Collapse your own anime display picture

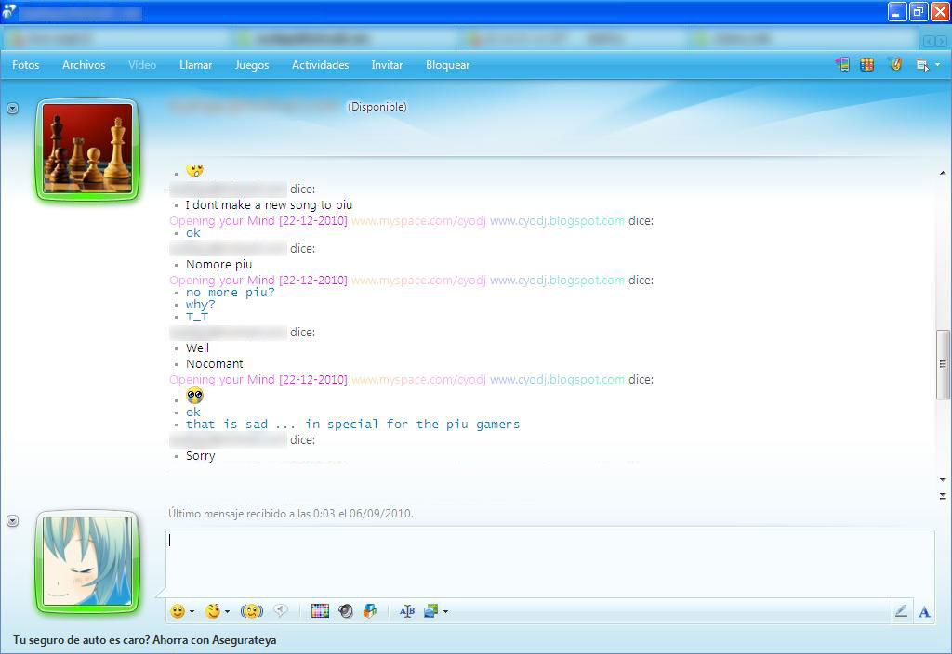click(x=13, y=521)
